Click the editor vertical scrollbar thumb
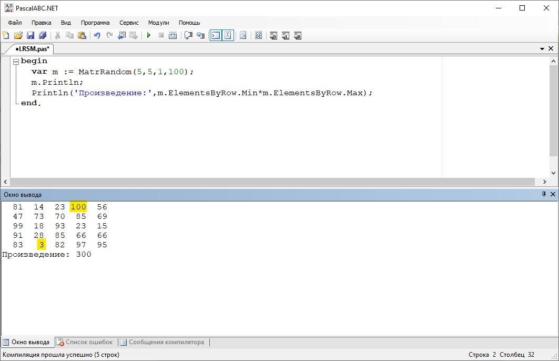Image resolution: width=559 pixels, height=361 pixels. tap(553, 111)
